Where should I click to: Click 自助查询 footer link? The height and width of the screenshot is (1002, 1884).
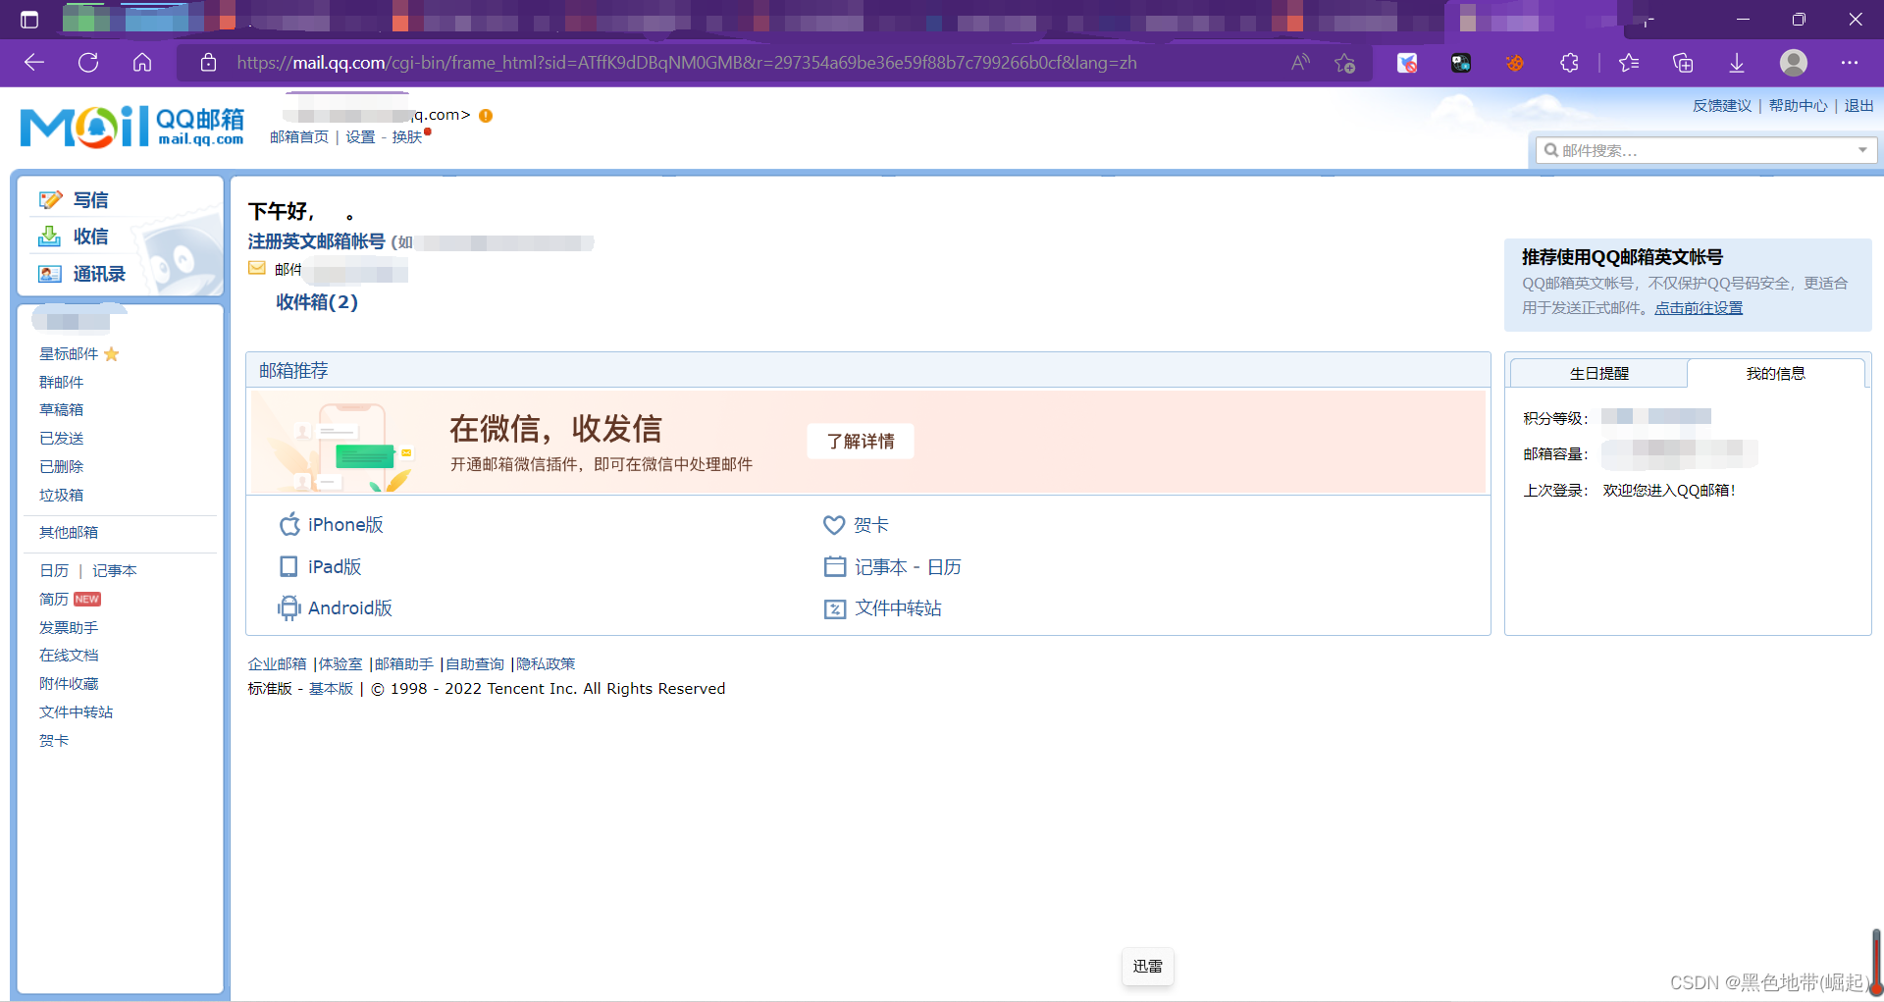coord(475,664)
